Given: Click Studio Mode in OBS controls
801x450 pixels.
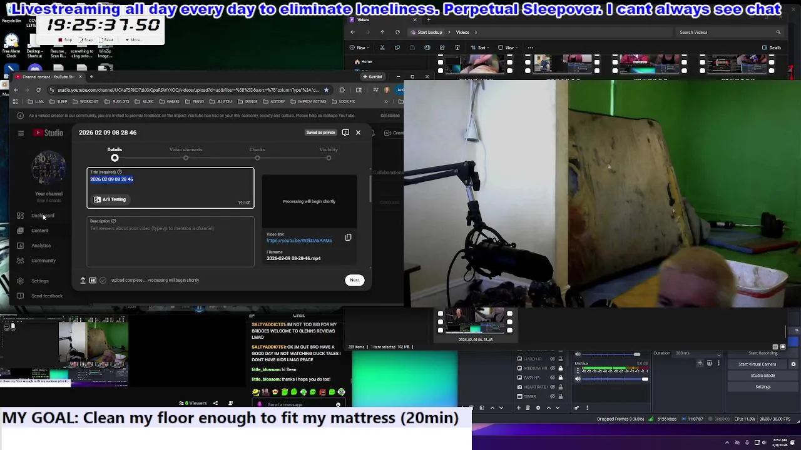Looking at the screenshot, I should point(763,376).
